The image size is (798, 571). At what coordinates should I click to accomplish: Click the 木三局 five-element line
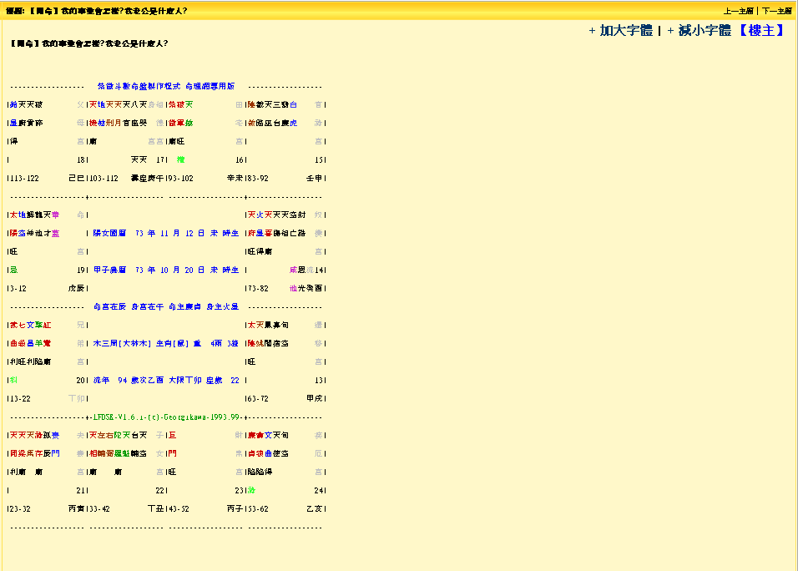(x=165, y=344)
